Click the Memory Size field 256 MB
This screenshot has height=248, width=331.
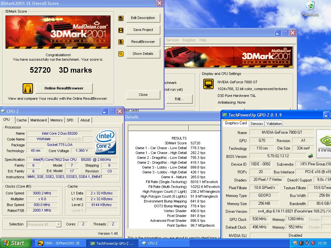(x=264, y=203)
